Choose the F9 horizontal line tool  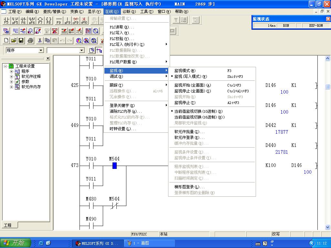59,21
